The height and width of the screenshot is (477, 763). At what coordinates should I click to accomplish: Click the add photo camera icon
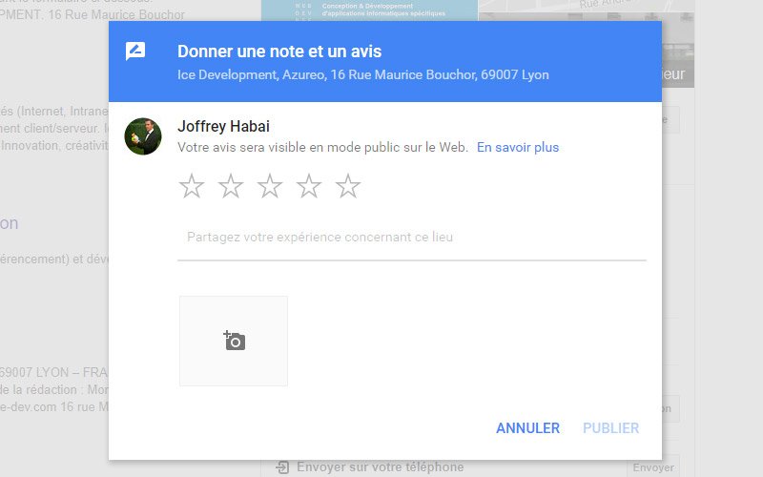[x=234, y=341]
